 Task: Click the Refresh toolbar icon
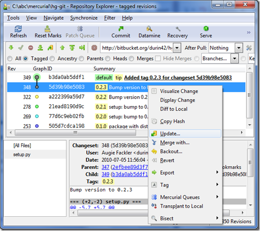pyautogui.click(x=18, y=32)
